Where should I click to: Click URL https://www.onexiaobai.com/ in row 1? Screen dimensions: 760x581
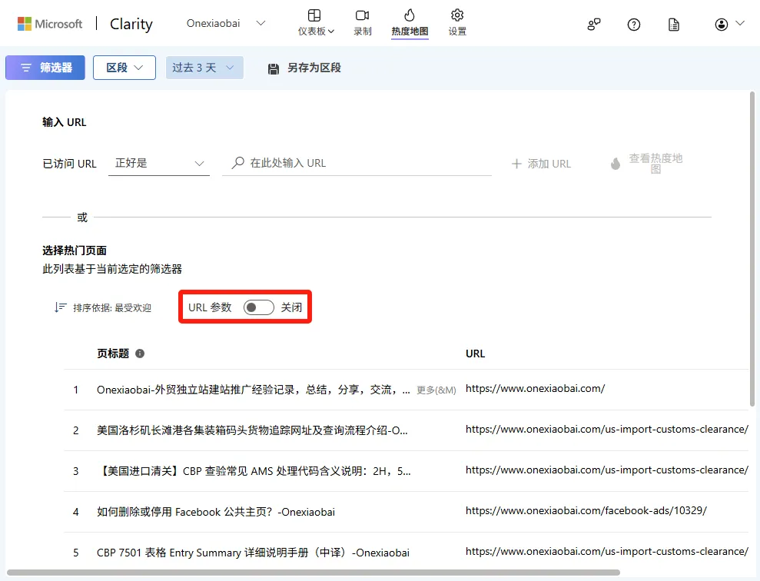[x=535, y=389]
